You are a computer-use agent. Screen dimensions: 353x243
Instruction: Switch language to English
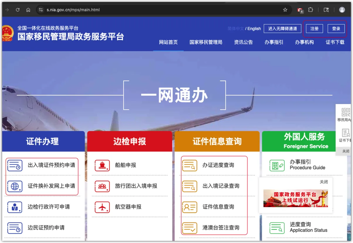[x=254, y=29]
